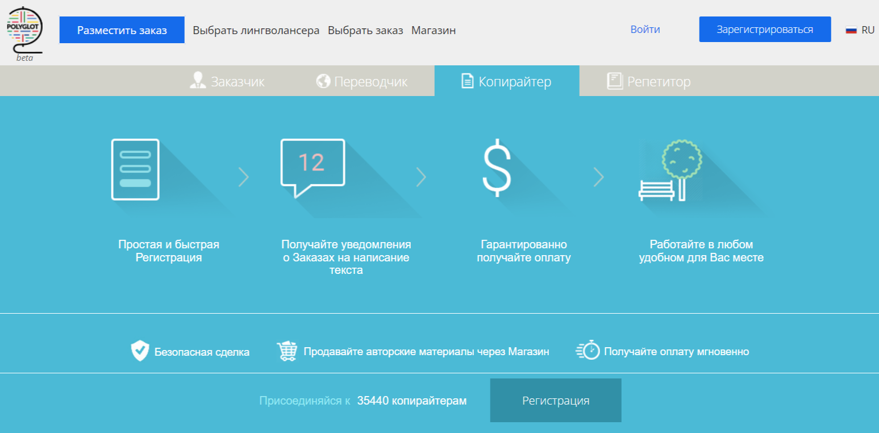Click the registration form document icon
This screenshot has width=879, height=433.
tap(135, 169)
